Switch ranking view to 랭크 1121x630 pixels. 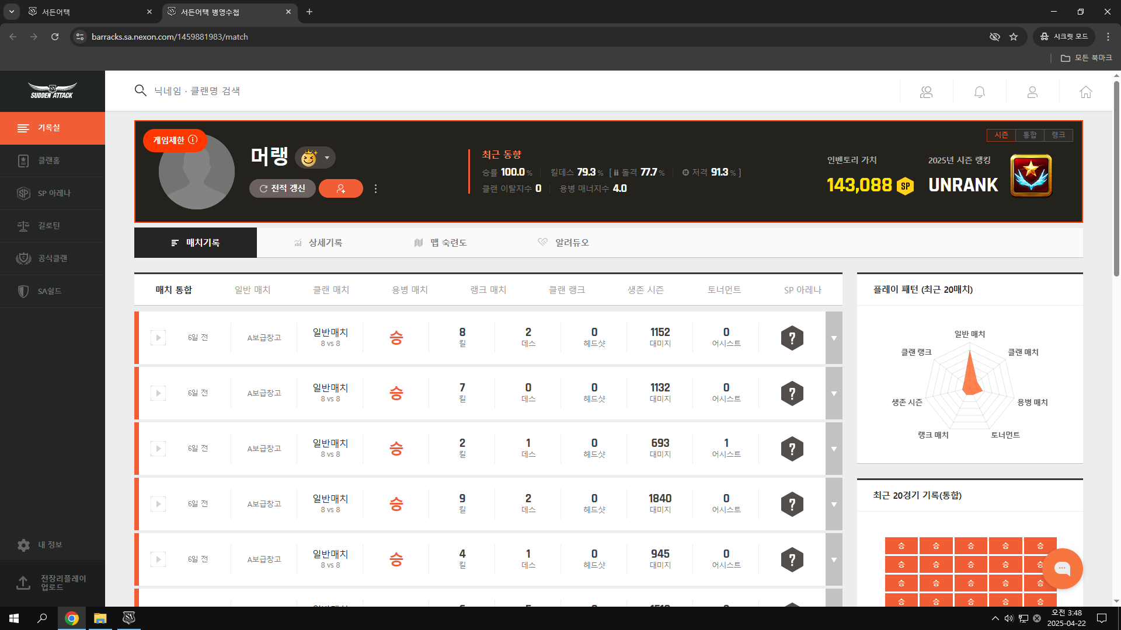tap(1058, 135)
